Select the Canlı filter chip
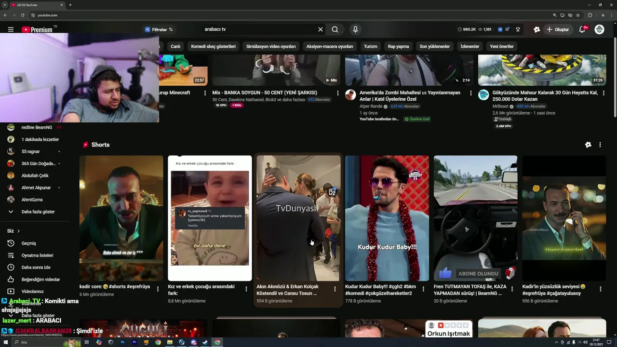Viewport: 617px width, 347px height. click(x=175, y=46)
